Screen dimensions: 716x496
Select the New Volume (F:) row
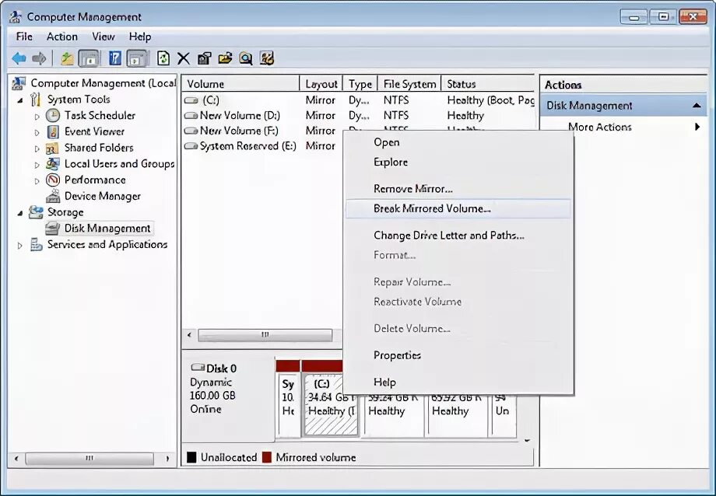pyautogui.click(x=262, y=131)
